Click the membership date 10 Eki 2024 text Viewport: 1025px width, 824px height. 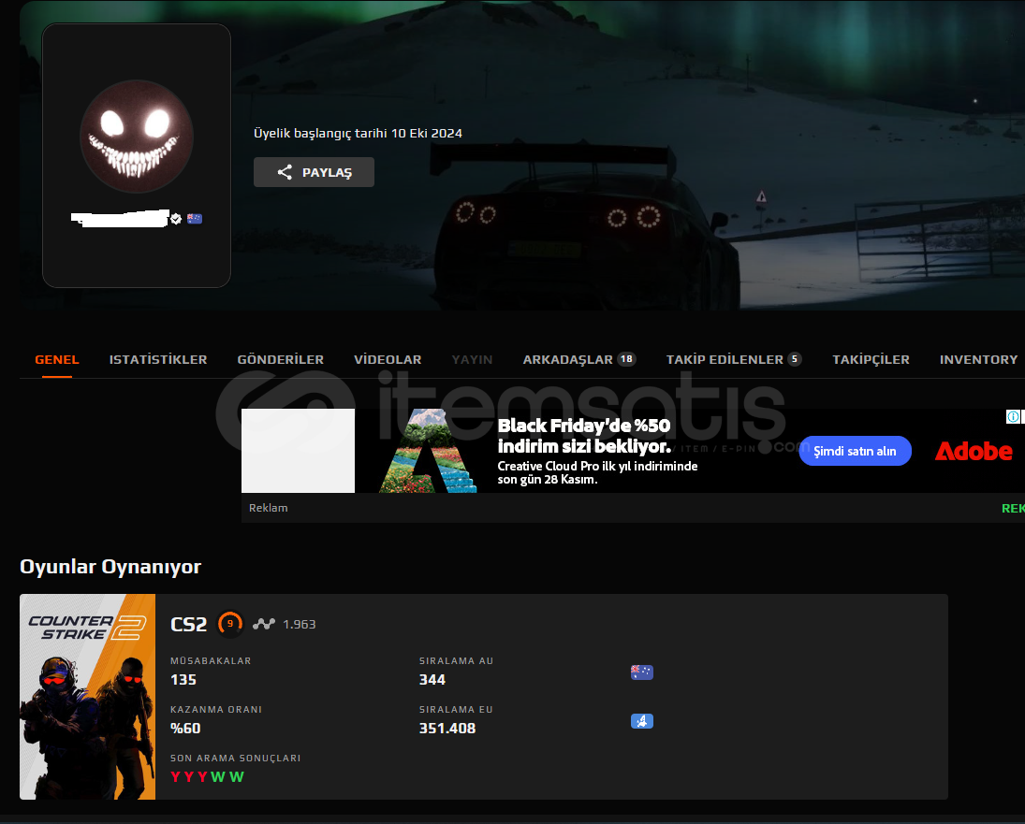pos(426,133)
